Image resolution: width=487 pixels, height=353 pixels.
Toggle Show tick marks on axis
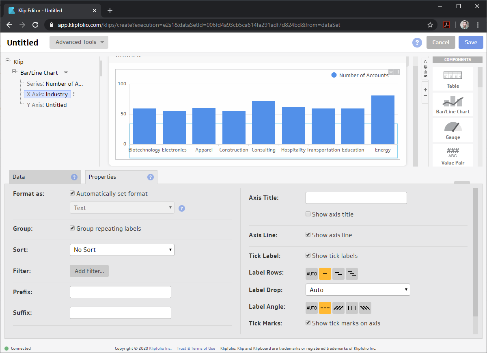pos(308,323)
